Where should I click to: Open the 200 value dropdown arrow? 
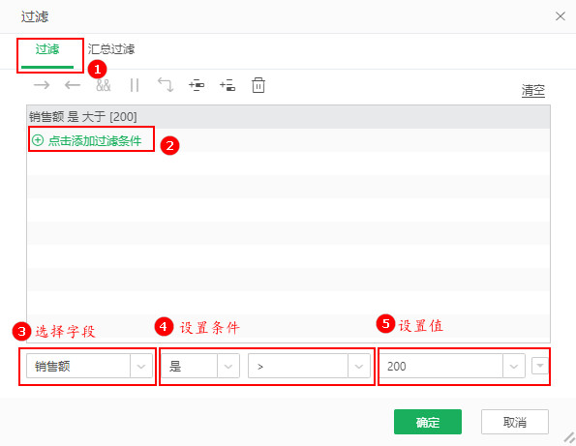[513, 366]
